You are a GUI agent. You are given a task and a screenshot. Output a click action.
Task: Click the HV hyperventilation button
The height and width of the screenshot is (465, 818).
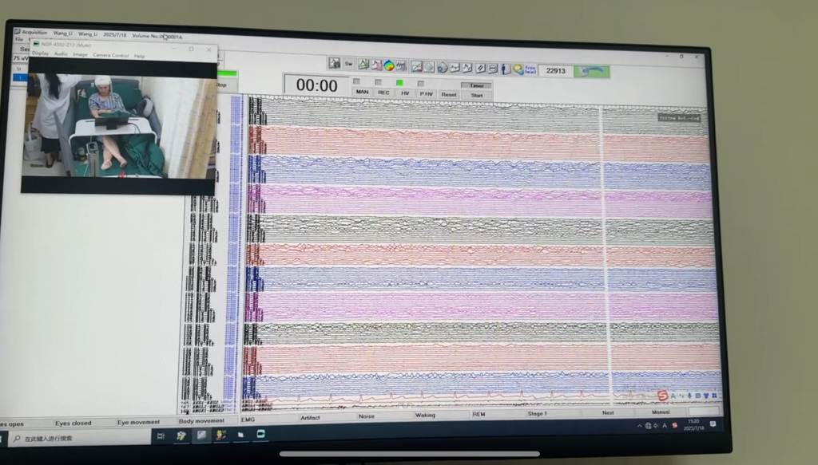405,93
